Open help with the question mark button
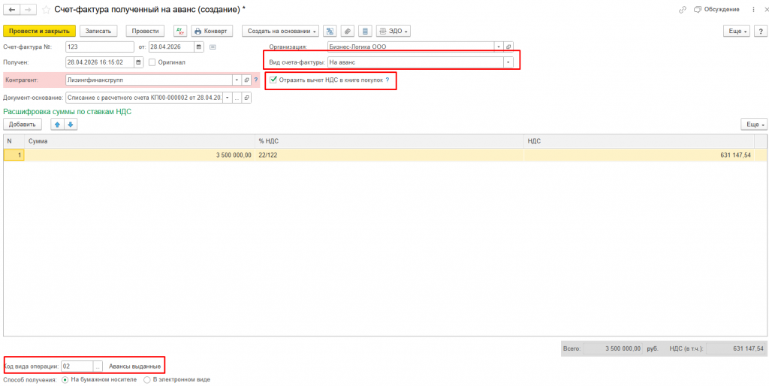The width and height of the screenshot is (769, 386). (760, 31)
